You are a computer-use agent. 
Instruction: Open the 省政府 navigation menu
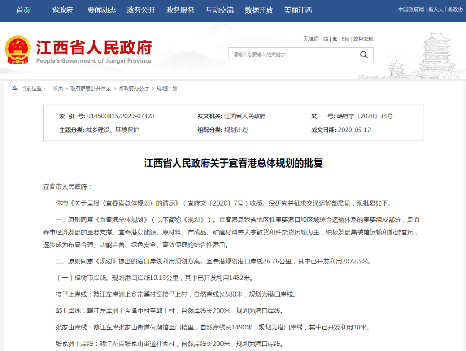click(62, 10)
